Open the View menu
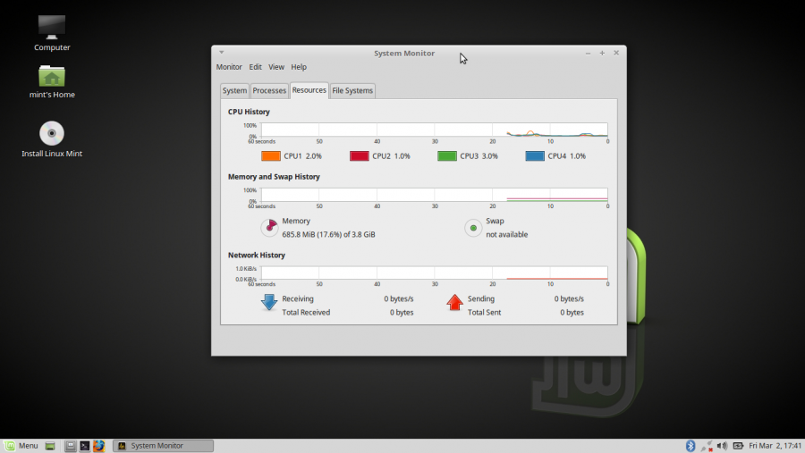This screenshot has width=805, height=453. coord(276,67)
